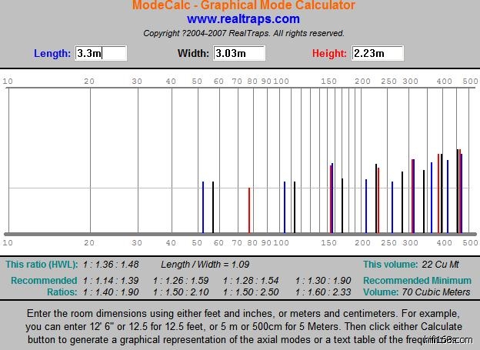Click the recommended ratio 1 : 1.60 : 2.33

323,292
